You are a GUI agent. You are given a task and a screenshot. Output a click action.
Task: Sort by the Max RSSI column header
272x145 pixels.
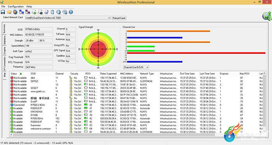(x=244, y=74)
